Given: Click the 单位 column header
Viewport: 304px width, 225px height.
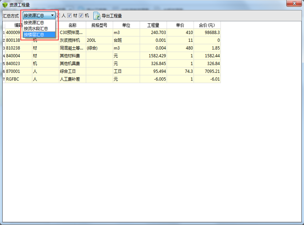Looking at the screenshot, I should [126, 25].
